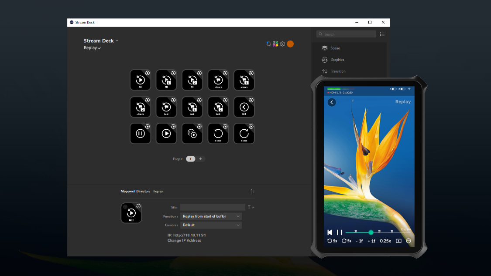This screenshot has width=491, height=276.
Task: Click the 6 secs rewind key
Action: point(218,133)
